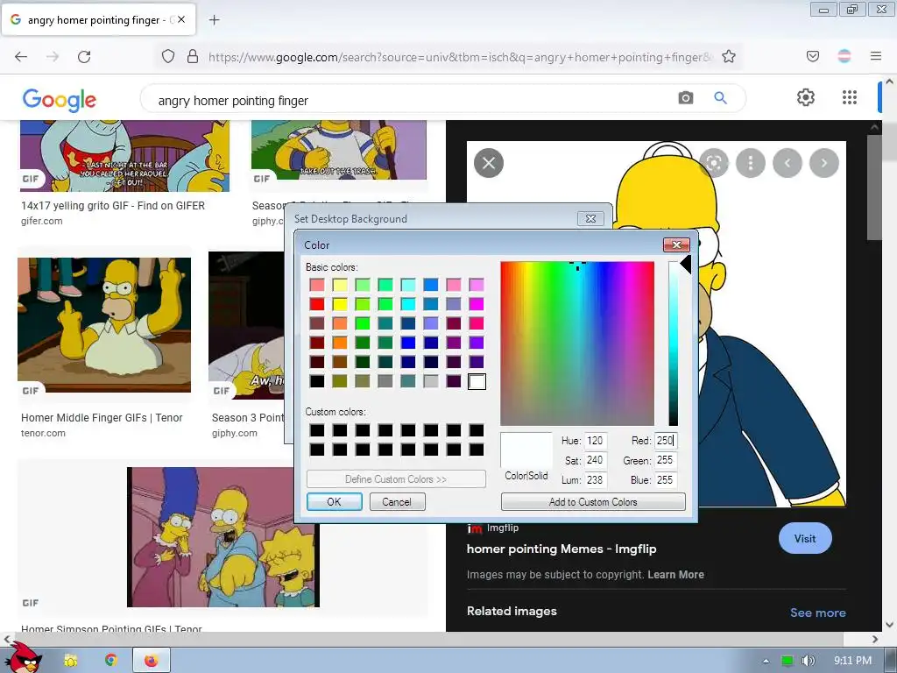Click the Lum value field
The image size is (897, 673).
click(x=595, y=479)
